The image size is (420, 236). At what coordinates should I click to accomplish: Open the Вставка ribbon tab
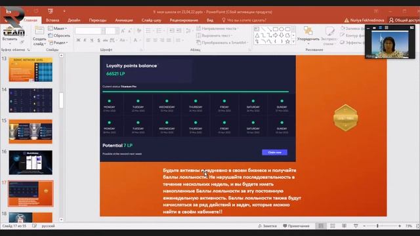click(52, 20)
